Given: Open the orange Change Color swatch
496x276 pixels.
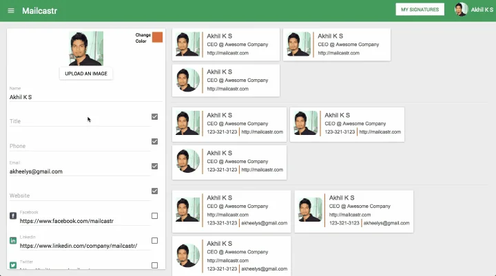Looking at the screenshot, I should point(157,37).
